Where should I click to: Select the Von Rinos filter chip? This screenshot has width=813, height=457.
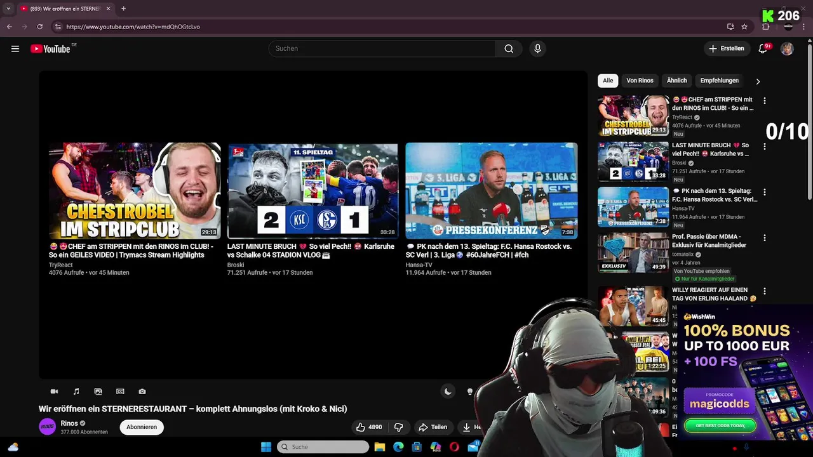tap(640, 81)
